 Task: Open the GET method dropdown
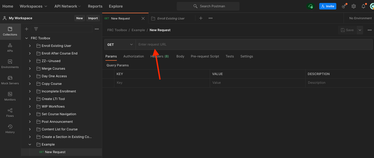click(x=120, y=45)
